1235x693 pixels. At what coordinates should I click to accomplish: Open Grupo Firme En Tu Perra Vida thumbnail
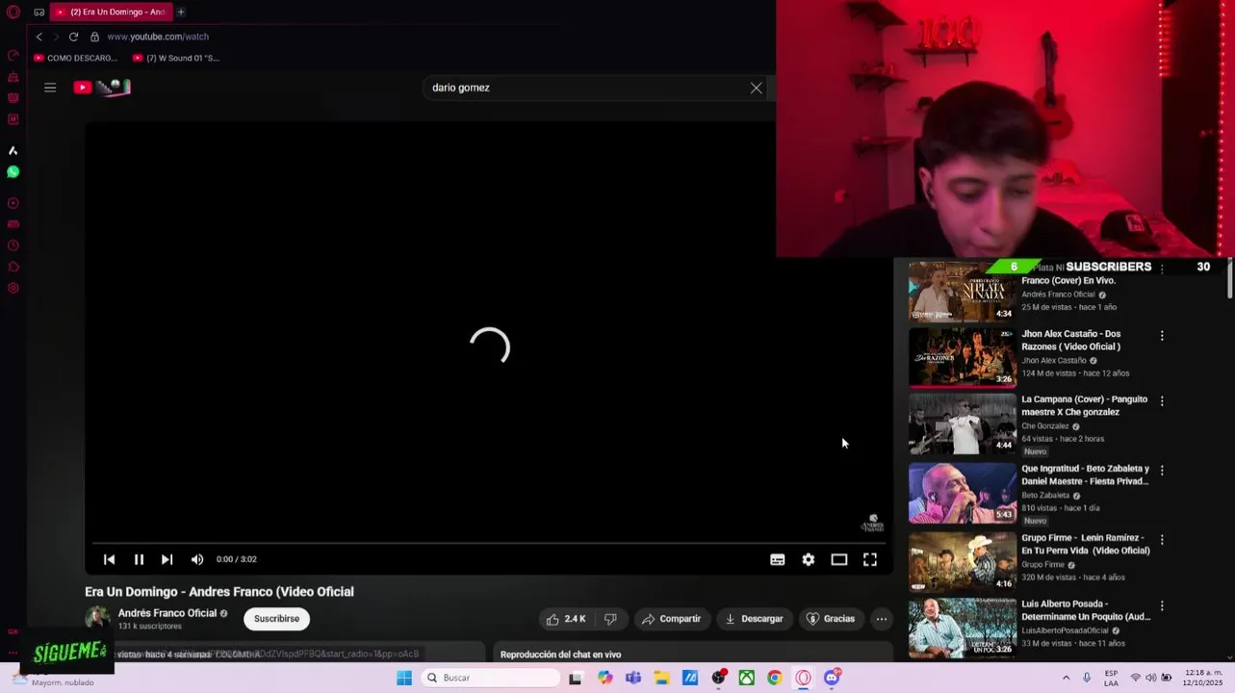coord(962,561)
